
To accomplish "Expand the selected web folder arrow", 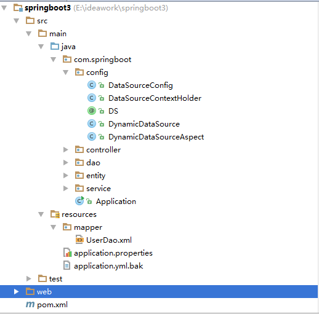I will click(16, 292).
